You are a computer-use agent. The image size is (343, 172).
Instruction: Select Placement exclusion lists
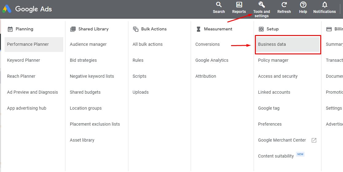coord(95,124)
